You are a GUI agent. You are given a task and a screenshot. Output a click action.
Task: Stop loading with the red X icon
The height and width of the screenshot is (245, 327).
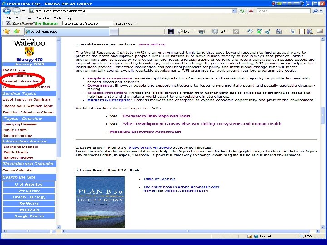[x=251, y=11]
